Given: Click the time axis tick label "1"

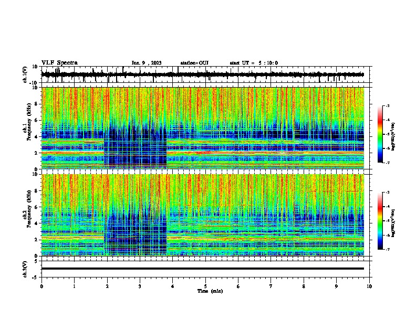Looking at the screenshot, I should click(x=74, y=286).
